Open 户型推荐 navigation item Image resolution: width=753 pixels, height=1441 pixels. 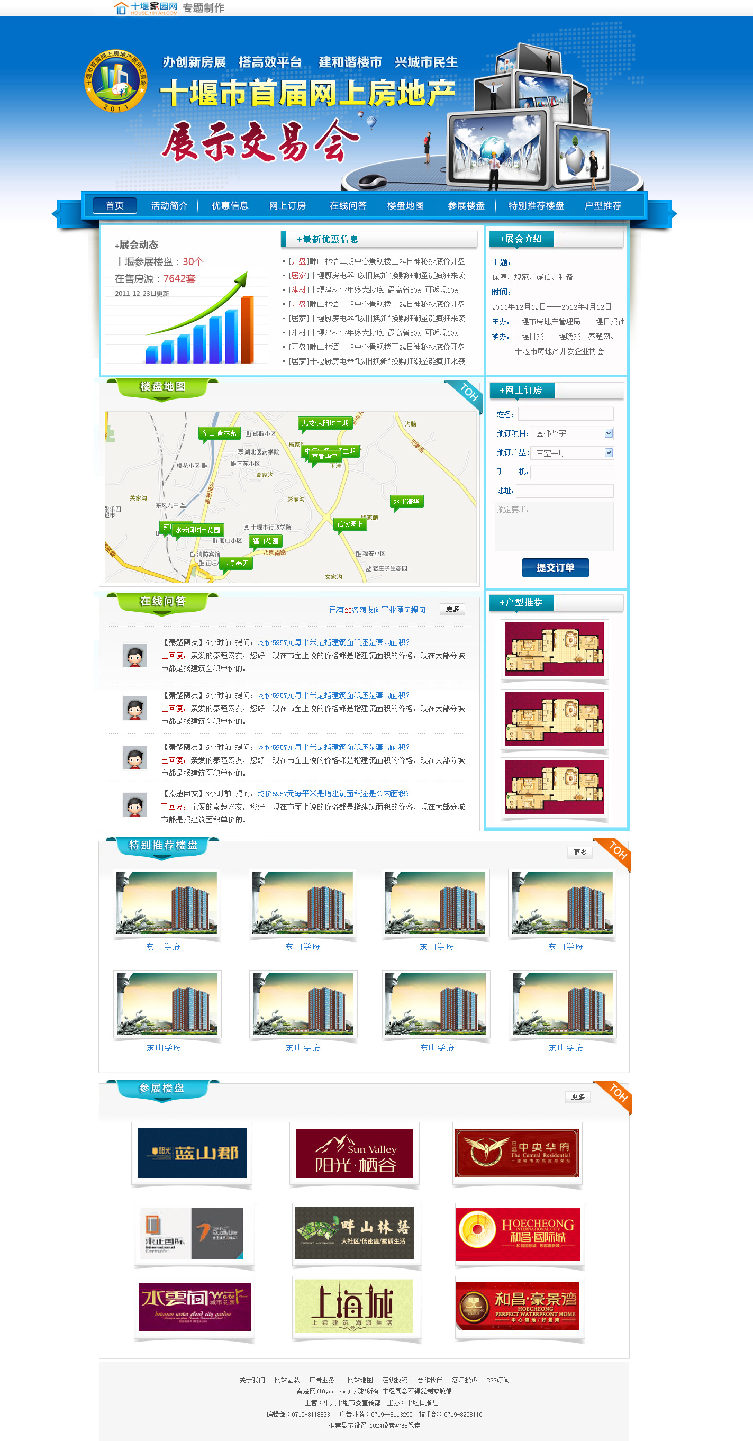(603, 205)
